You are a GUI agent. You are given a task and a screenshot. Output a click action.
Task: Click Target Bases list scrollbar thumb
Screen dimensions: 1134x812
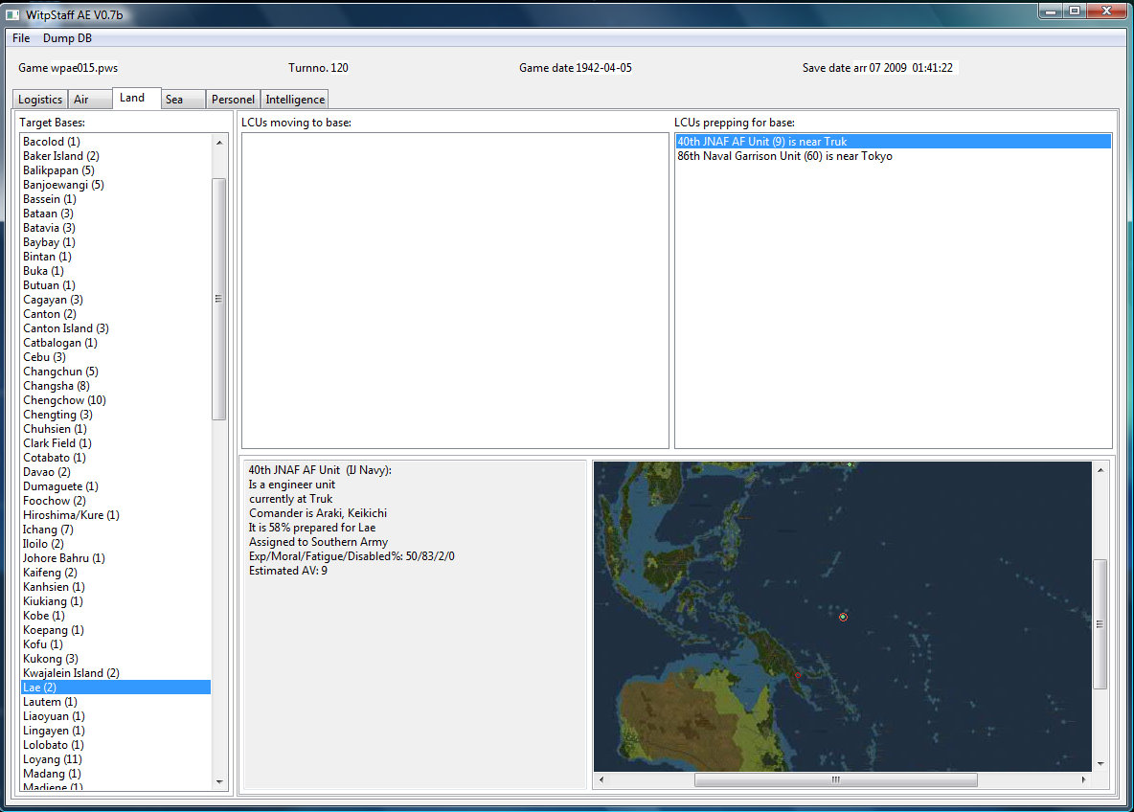218,299
